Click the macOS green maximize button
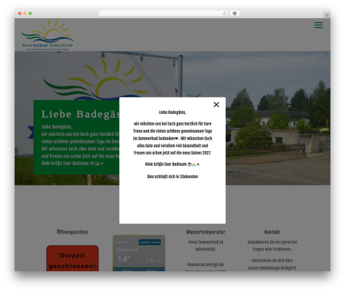 (x=30, y=14)
